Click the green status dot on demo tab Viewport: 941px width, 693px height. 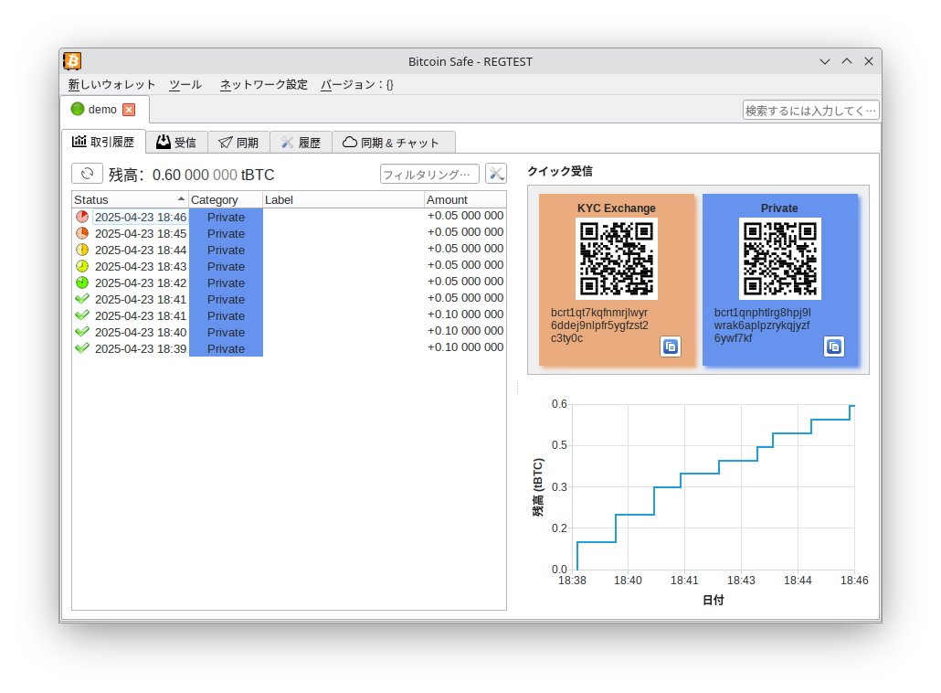[78, 109]
